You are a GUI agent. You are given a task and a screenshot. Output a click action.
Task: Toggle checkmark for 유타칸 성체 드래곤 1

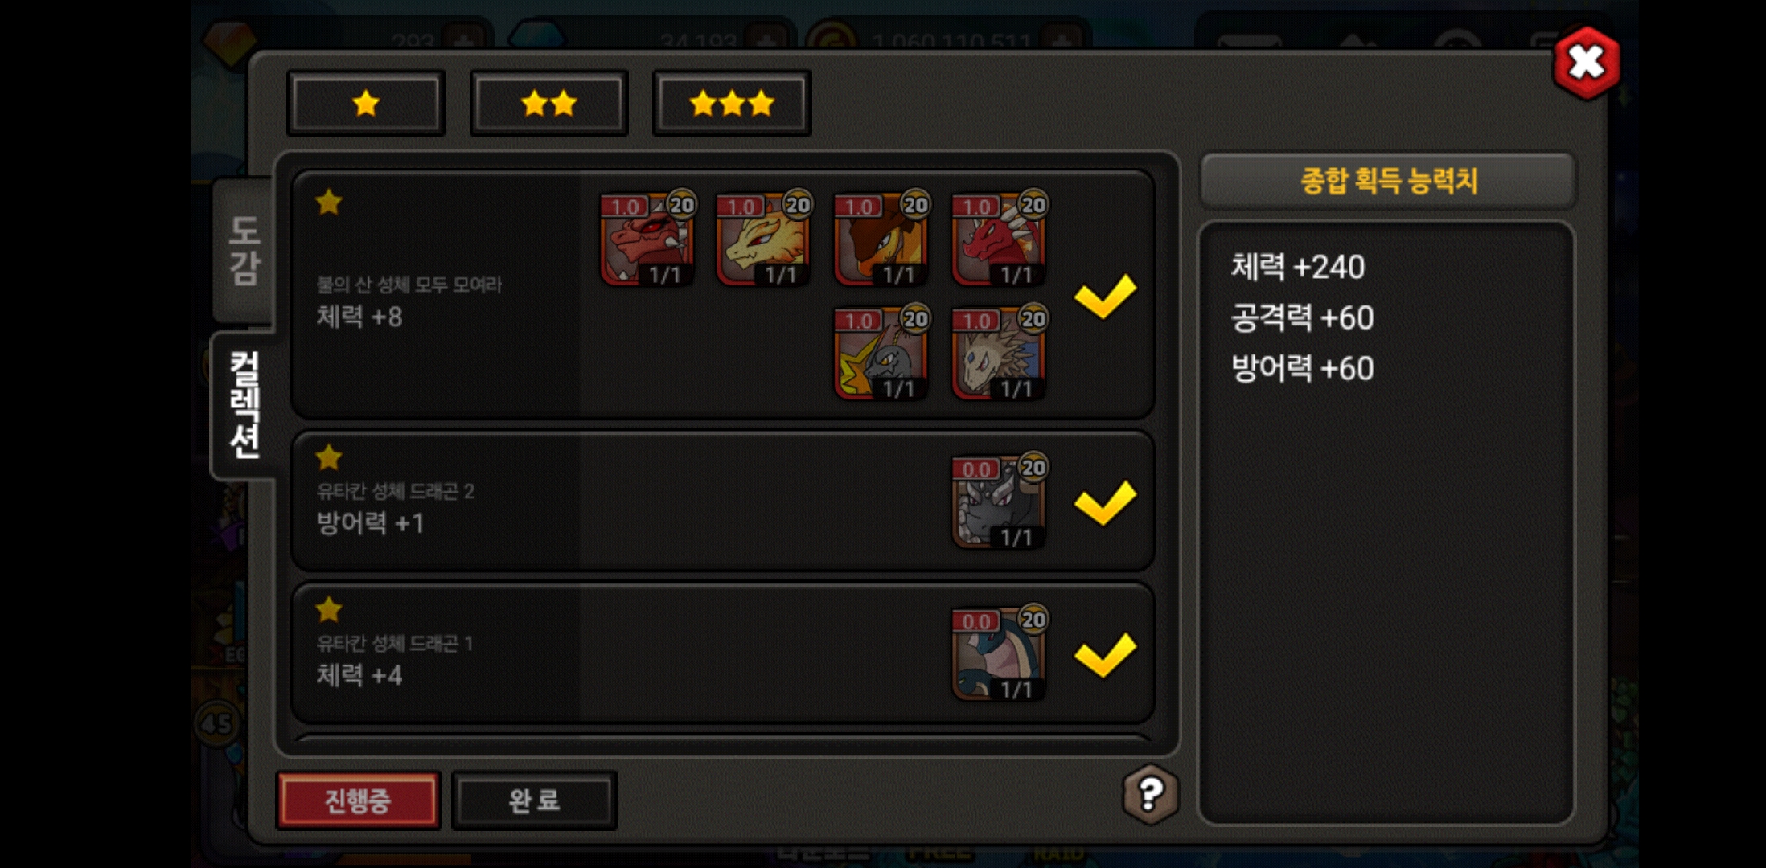(1106, 655)
